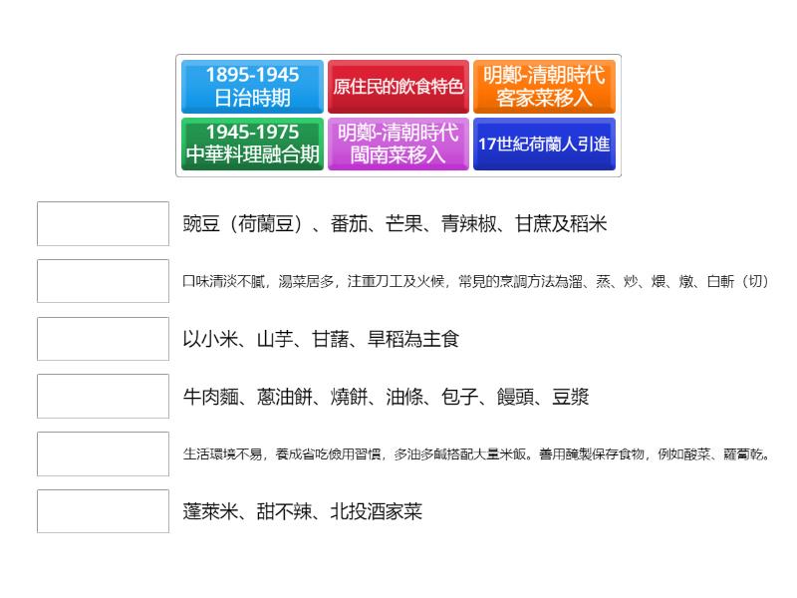Click the dark blue 17世紀荷蘭人引進 tile
This screenshot has height=598, width=797.
pyautogui.click(x=544, y=145)
